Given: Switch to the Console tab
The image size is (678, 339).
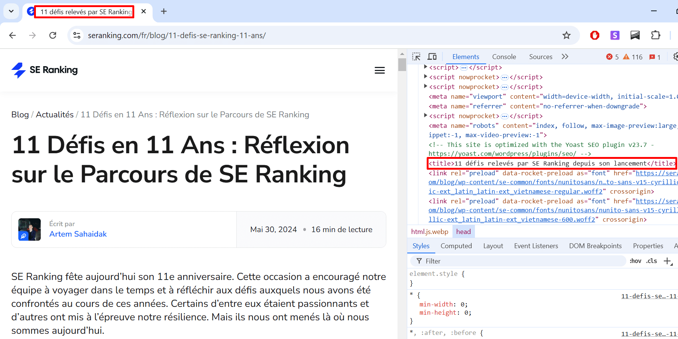Looking at the screenshot, I should (x=504, y=57).
